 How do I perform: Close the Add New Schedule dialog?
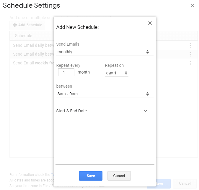point(150,23)
